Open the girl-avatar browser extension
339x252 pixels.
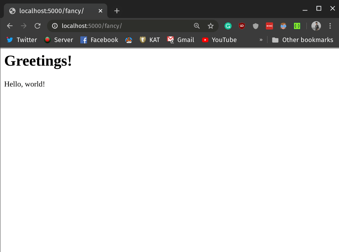(x=283, y=26)
